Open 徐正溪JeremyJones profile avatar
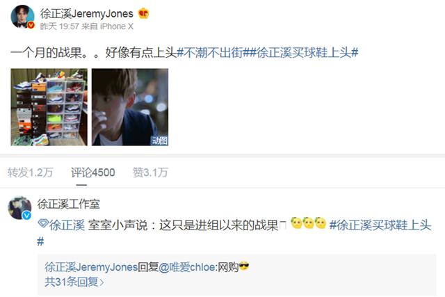 [x=23, y=17]
